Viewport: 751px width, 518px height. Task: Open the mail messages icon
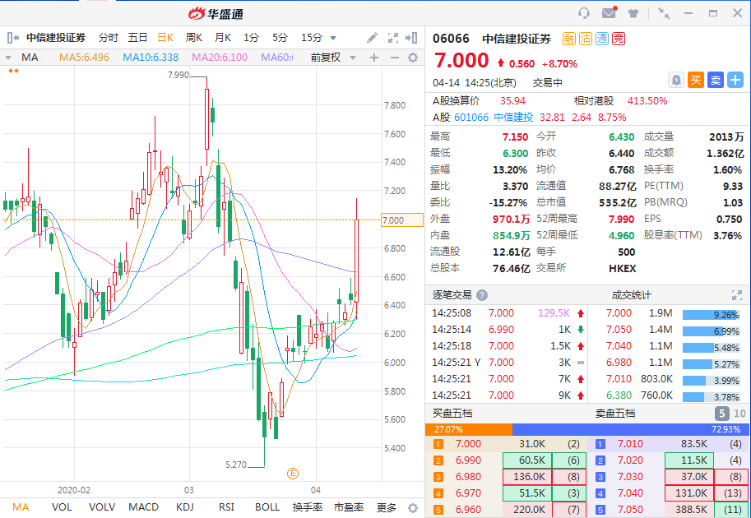pyautogui.click(x=610, y=12)
